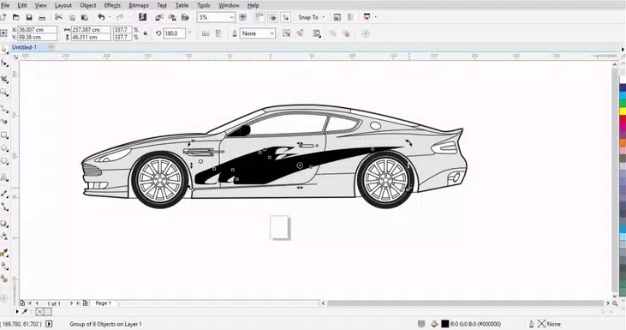
Task: Expand the Snap To dropdown
Action: coord(312,17)
